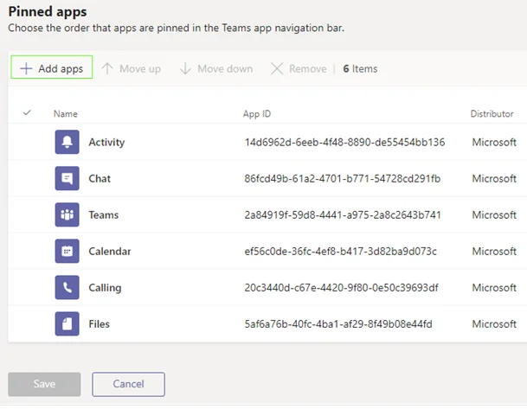Select the Calendar app name
Screen dimensions: 527x409
click(x=110, y=252)
